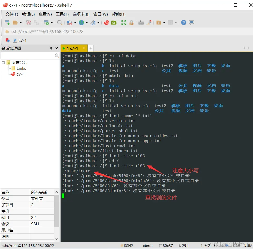Image resolution: width=253 pixels, height=249 pixels.
Task: Click the session manager search field
Action: (x=28, y=56)
